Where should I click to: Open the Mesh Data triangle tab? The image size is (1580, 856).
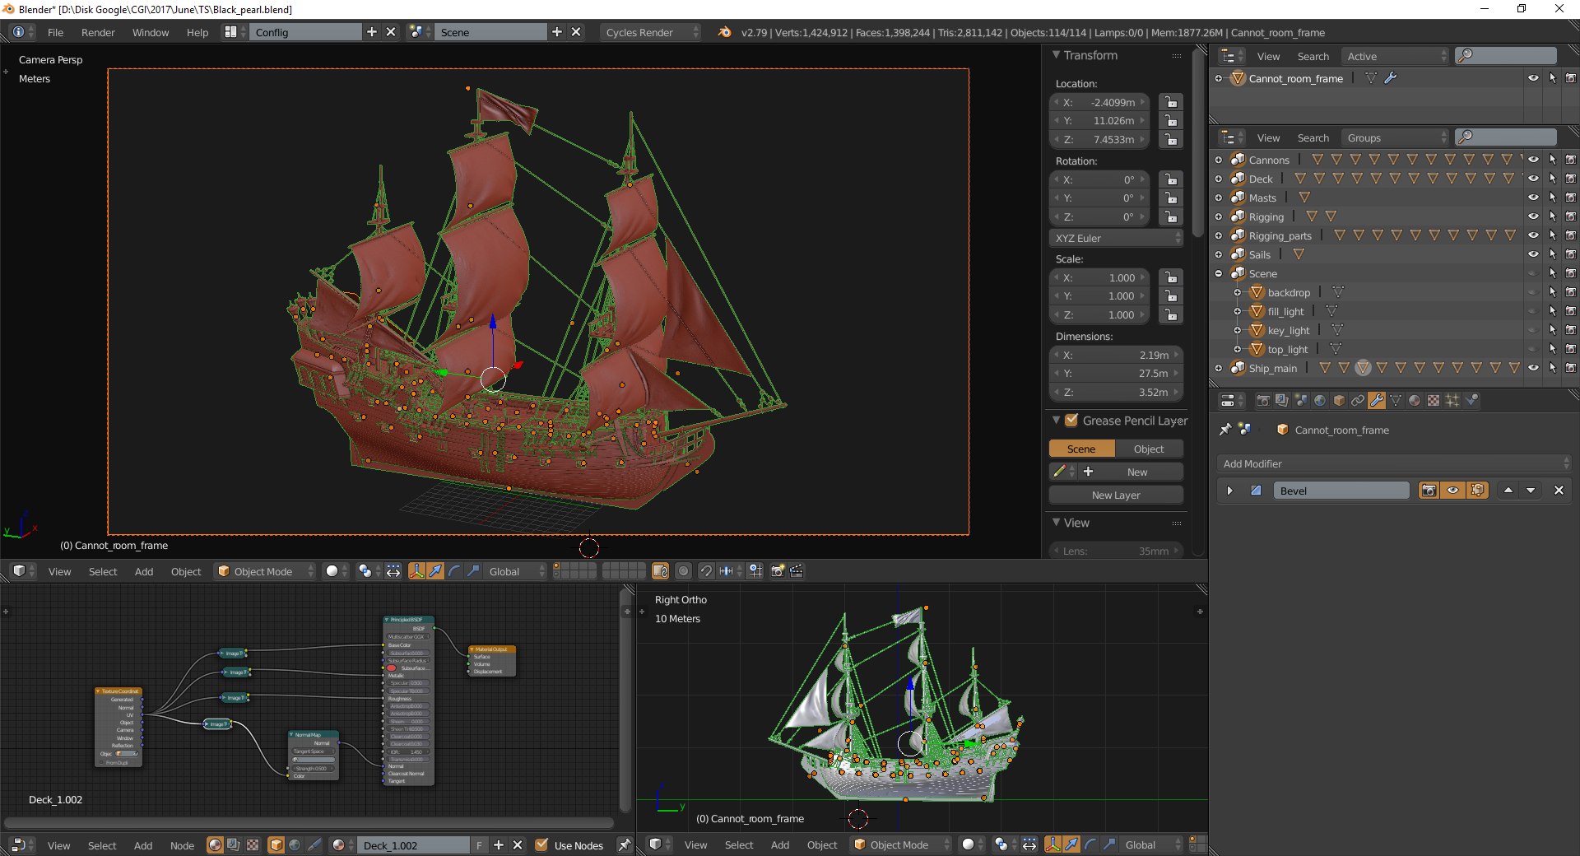tap(1396, 401)
